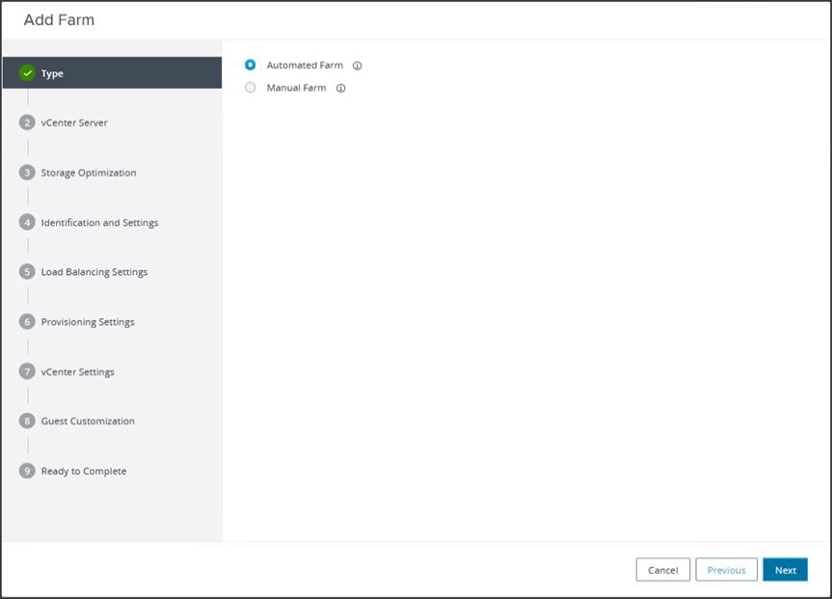Click the step 5 number circle icon

[27, 272]
